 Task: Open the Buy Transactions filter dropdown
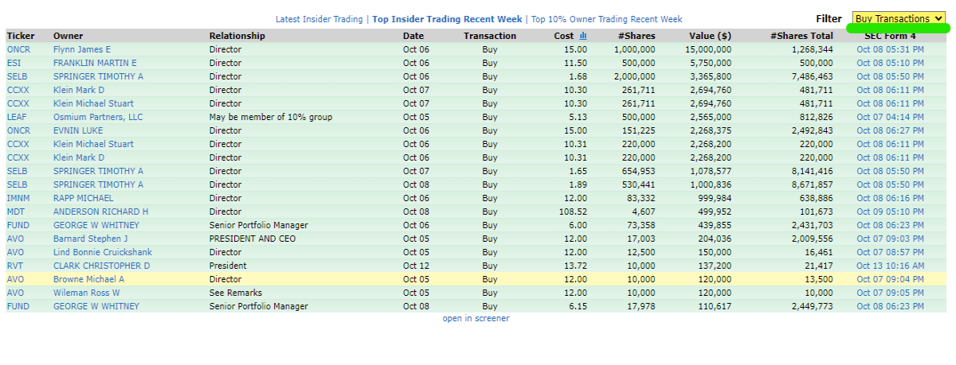coord(899,18)
